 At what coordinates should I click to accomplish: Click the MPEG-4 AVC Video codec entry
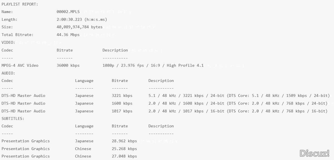pos(20,66)
